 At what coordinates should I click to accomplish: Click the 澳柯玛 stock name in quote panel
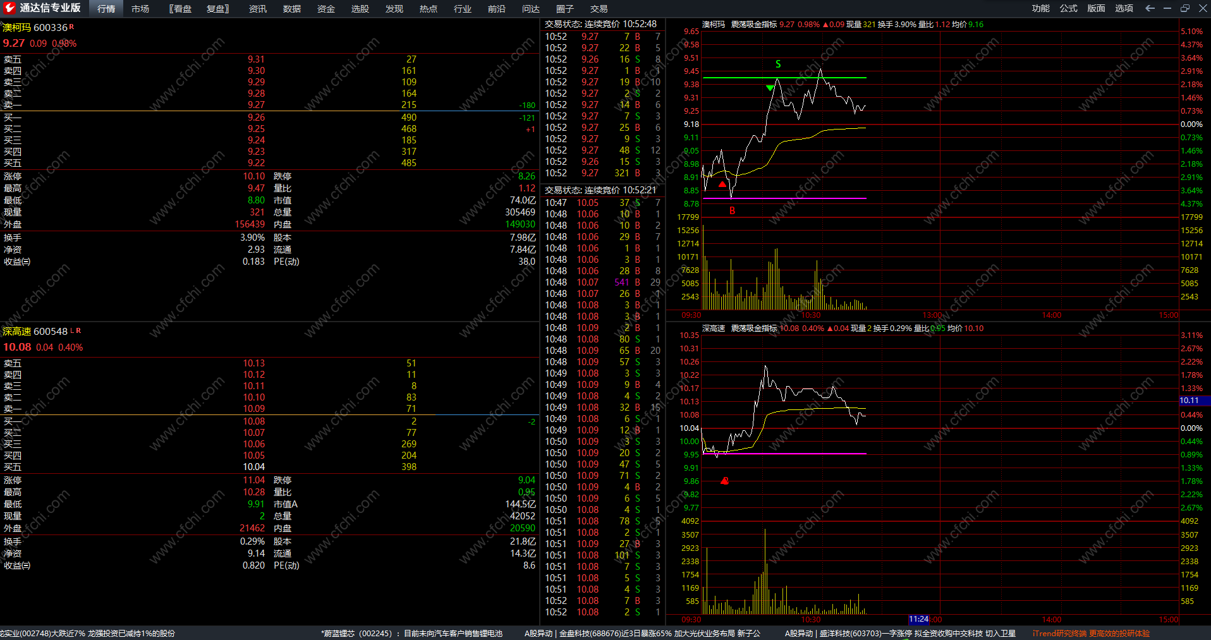pyautogui.click(x=16, y=28)
